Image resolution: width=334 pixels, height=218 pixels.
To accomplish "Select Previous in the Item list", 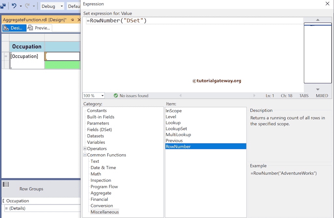I will click(x=174, y=140).
